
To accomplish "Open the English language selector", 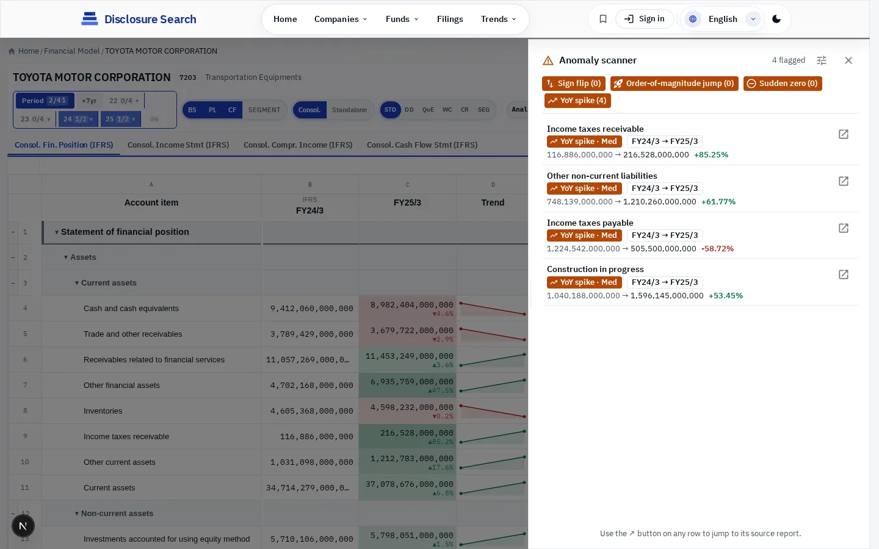I will pos(722,19).
